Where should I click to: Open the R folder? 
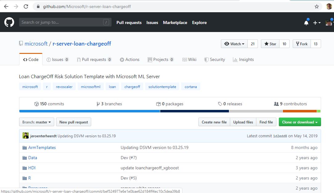pos(29,178)
